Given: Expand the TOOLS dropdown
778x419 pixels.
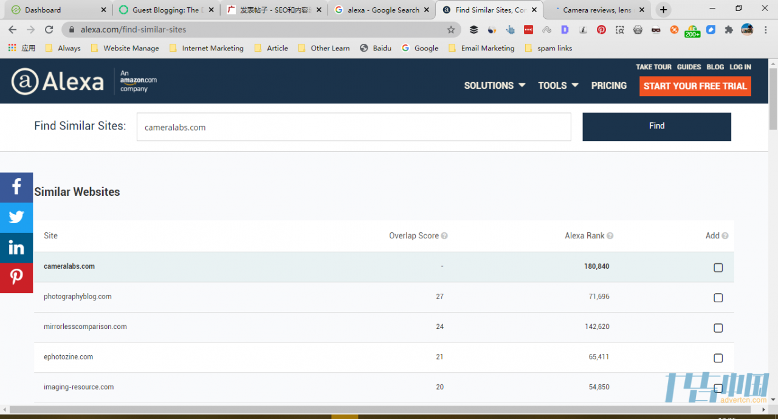Looking at the screenshot, I should pos(558,86).
